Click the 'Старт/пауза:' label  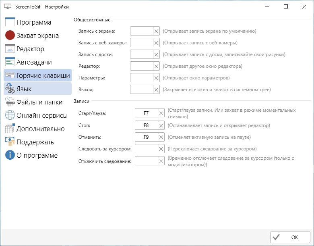click(x=92, y=113)
